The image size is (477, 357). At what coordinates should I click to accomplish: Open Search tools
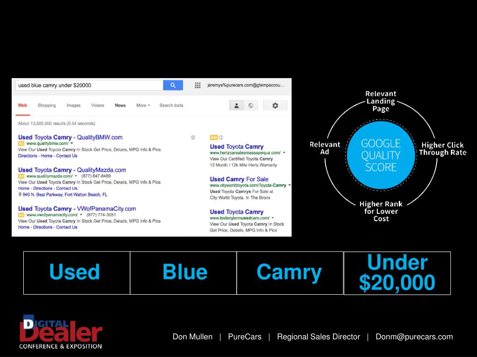171,106
